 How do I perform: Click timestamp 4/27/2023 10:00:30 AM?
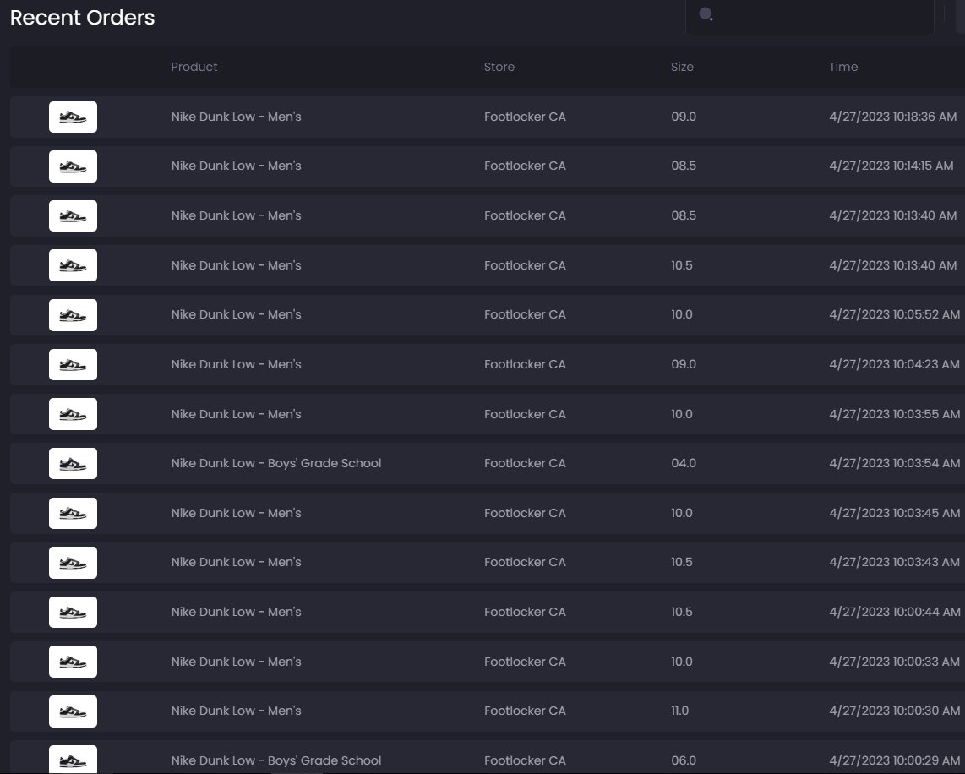(x=895, y=711)
